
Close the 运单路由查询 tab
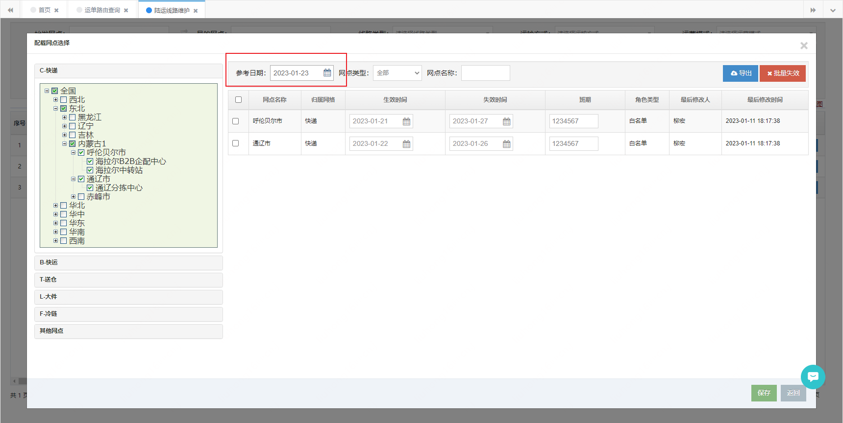(126, 10)
